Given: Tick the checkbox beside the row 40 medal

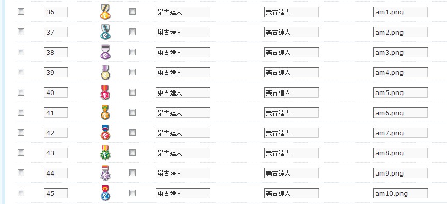Looking at the screenshot, I should [132, 92].
